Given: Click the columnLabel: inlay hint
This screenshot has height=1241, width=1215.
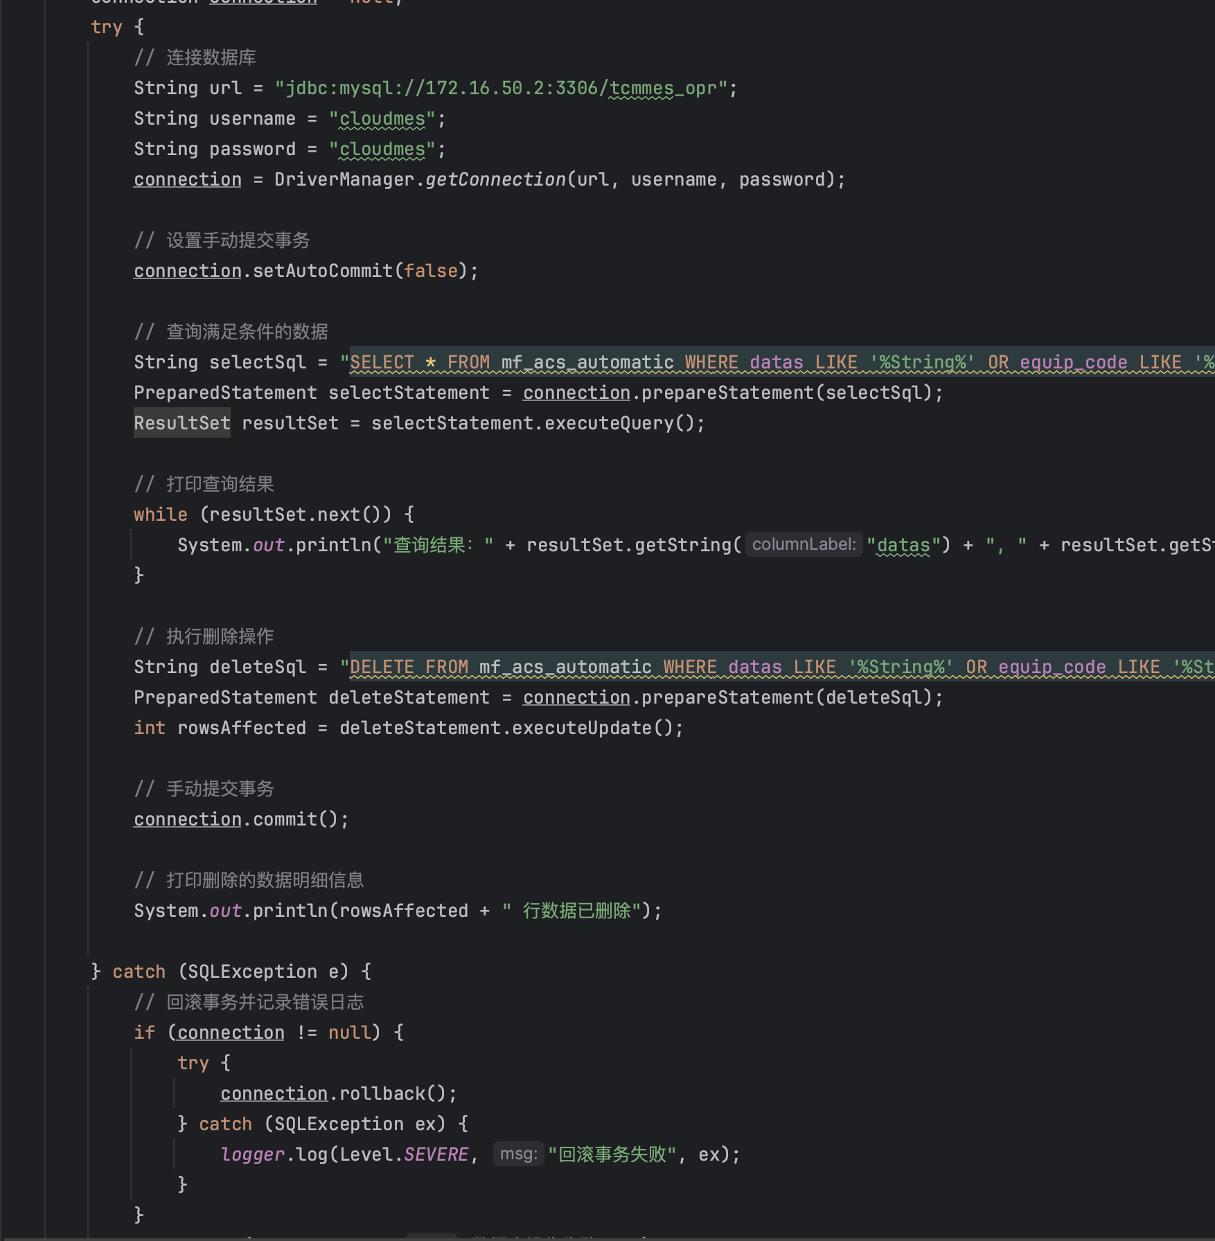Looking at the screenshot, I should point(804,544).
